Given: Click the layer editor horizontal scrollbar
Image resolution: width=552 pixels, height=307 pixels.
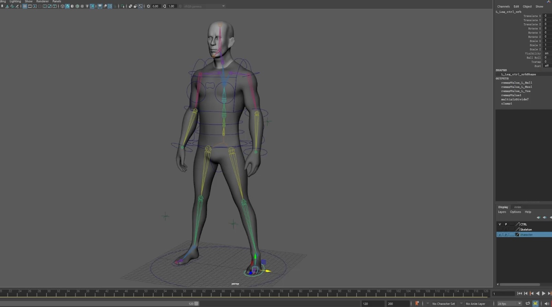Looking at the screenshot, I should [519, 284].
